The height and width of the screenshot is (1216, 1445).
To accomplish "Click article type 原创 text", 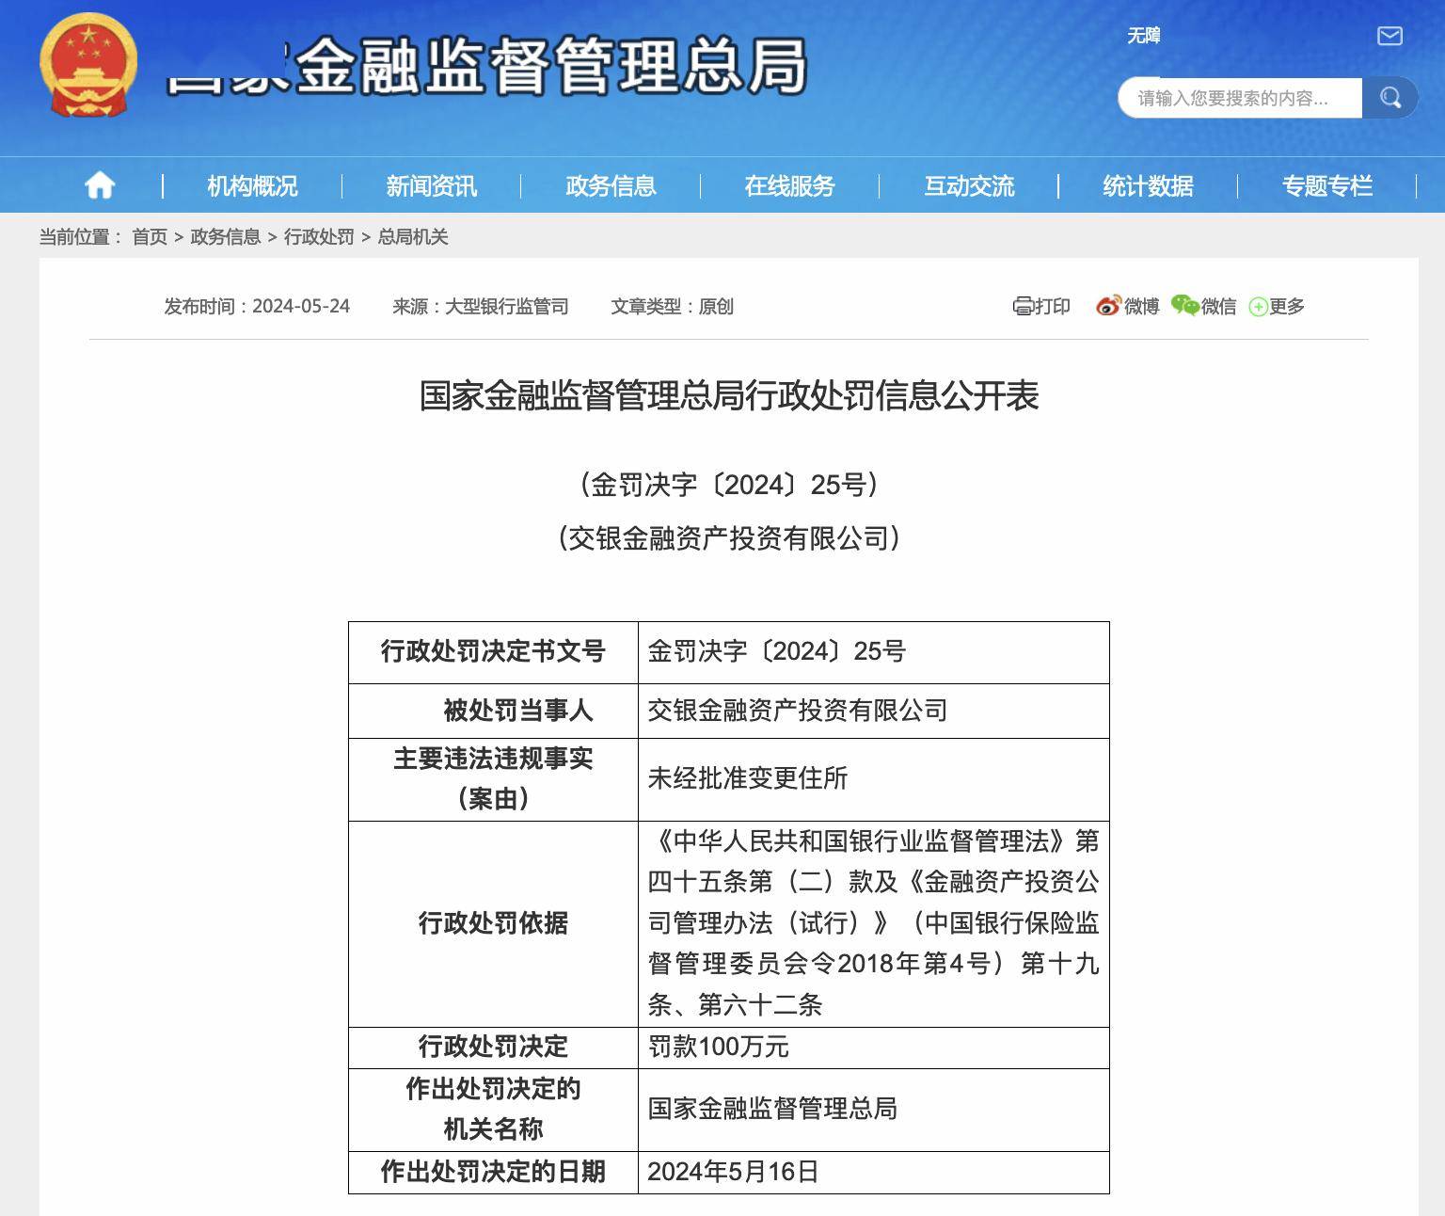I will 716,306.
